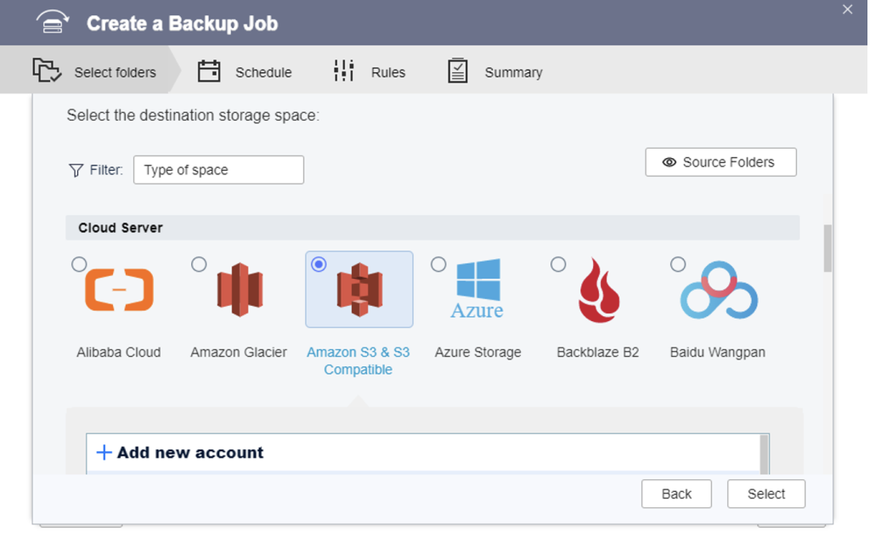The image size is (870, 537).
Task: Go to the Rules step
Action: 370,71
